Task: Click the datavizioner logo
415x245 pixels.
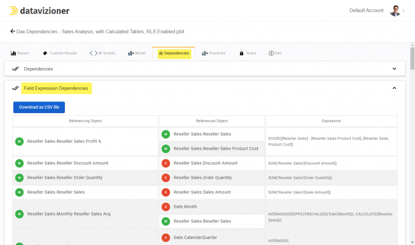Action: point(39,11)
